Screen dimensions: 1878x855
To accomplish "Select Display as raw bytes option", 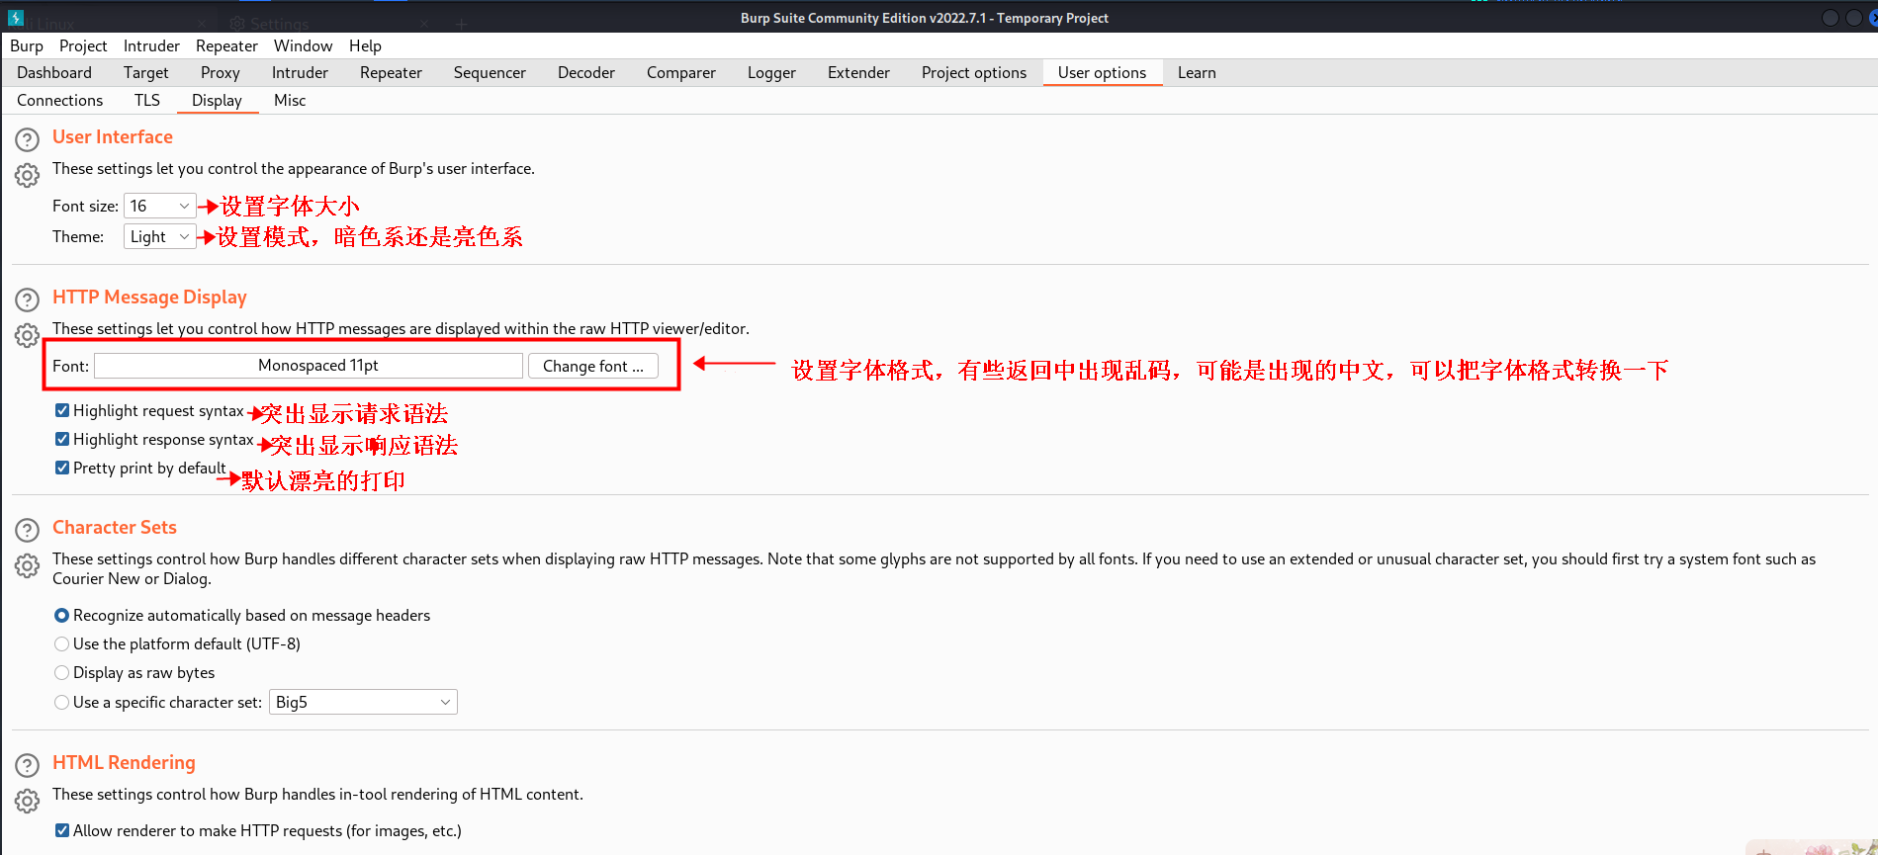I will (62, 672).
